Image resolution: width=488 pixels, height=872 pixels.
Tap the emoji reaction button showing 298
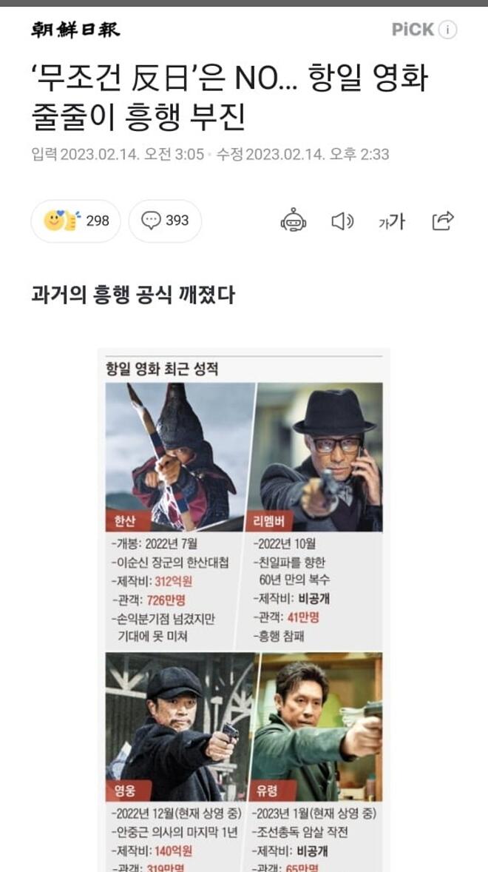click(x=75, y=221)
